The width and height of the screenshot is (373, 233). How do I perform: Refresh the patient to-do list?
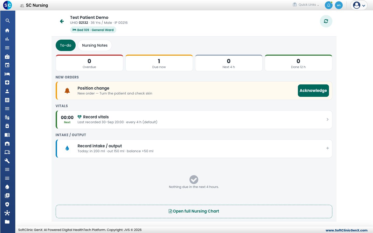tap(326, 21)
